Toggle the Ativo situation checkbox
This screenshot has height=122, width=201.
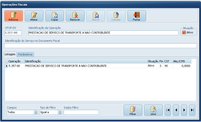pos(184,32)
